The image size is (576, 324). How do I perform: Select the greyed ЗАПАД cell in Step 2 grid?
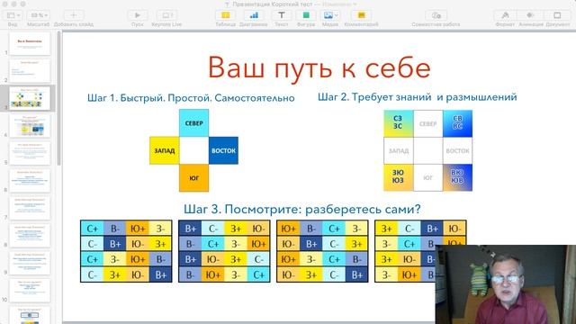pos(399,150)
